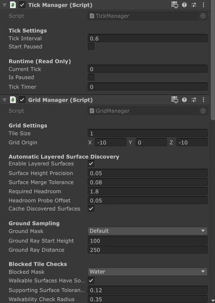The image size is (215, 303).
Task: Click Supporting Surface Tolerance value field
Action: [147, 290]
